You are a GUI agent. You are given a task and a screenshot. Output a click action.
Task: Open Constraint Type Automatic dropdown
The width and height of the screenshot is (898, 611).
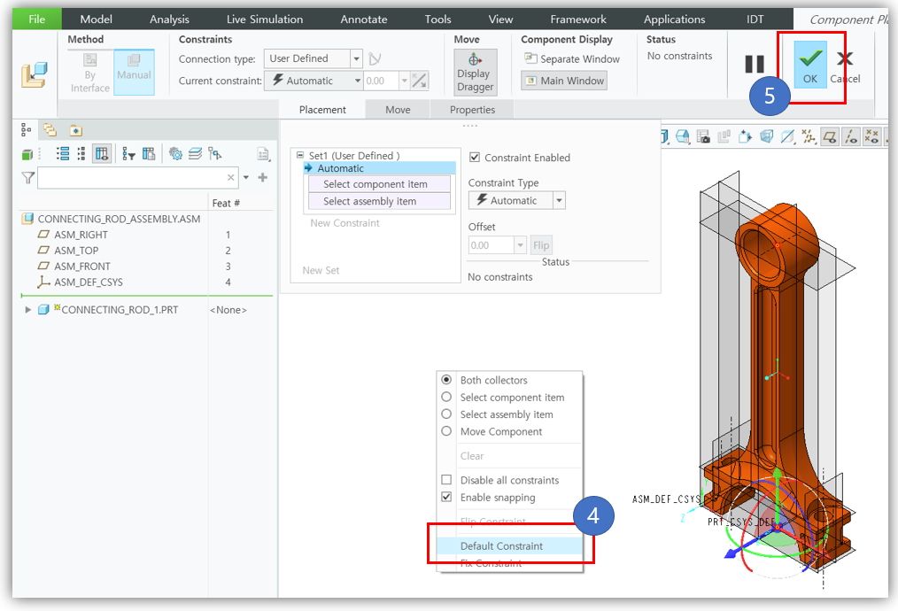[x=559, y=200]
